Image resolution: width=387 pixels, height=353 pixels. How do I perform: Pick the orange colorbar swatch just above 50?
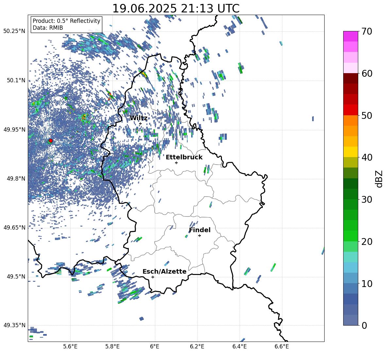pos(351,120)
